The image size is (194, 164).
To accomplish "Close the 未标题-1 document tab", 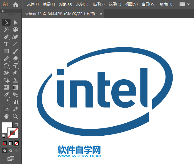I will [101, 14].
